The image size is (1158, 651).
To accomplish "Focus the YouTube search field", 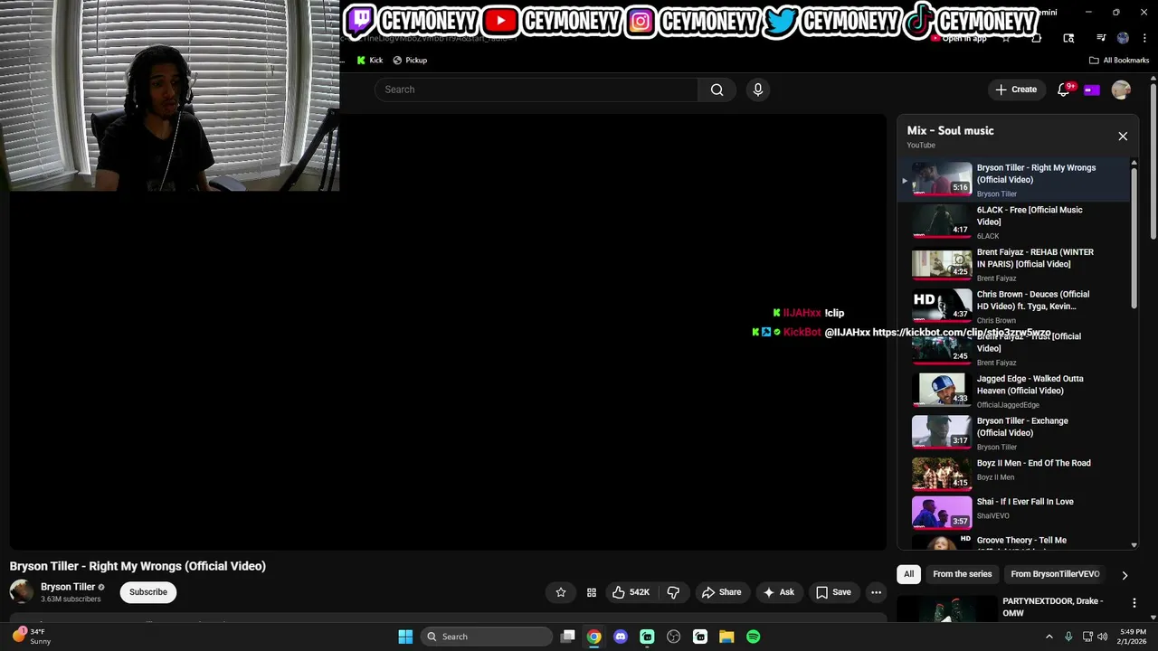I will coord(536,90).
